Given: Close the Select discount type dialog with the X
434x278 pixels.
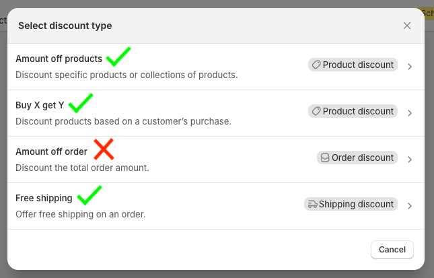Looking at the screenshot, I should [x=407, y=26].
